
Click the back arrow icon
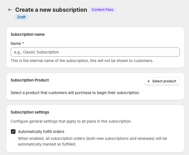point(10,10)
